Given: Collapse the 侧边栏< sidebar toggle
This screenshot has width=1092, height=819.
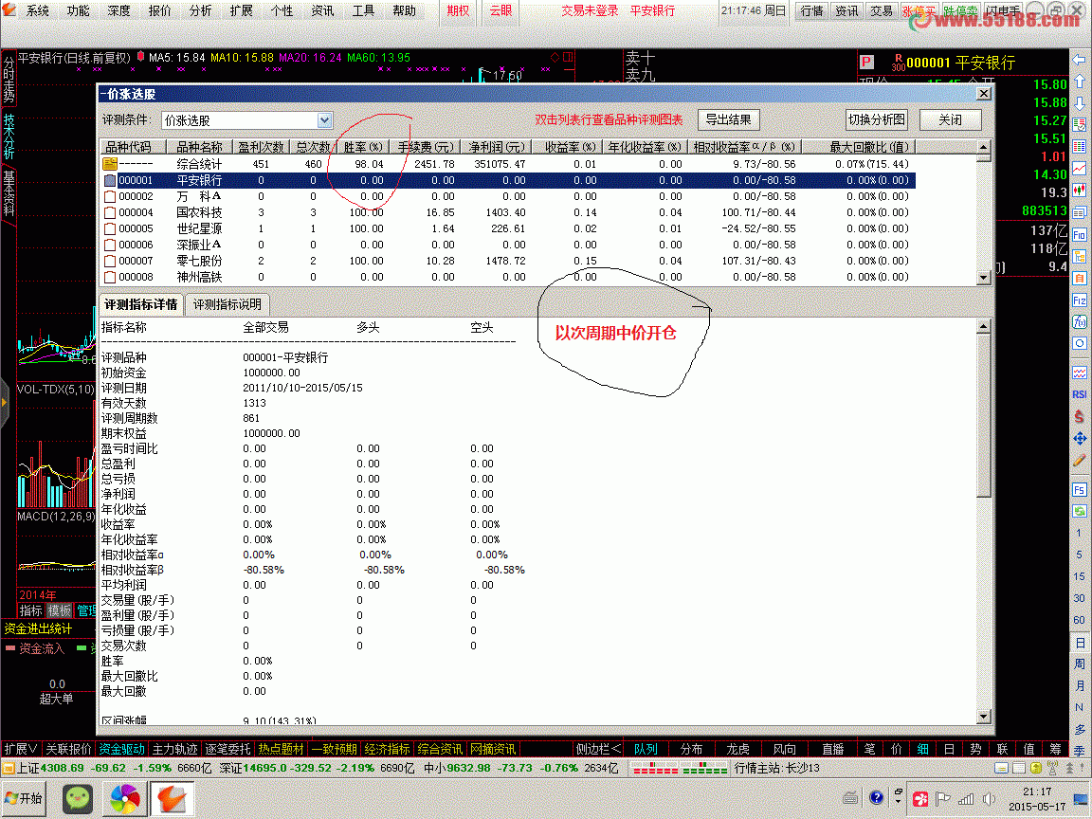Looking at the screenshot, I should click(598, 750).
